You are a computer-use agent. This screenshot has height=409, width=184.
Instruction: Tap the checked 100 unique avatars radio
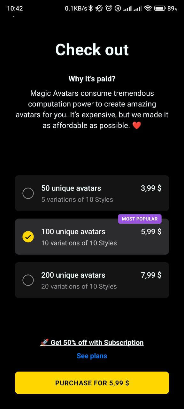coord(28,236)
